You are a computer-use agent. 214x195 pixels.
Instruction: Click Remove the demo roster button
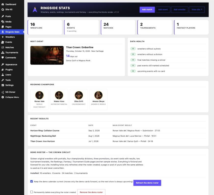pos(91,192)
